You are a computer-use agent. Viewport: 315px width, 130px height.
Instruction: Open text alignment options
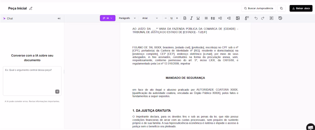[x=206, y=18]
